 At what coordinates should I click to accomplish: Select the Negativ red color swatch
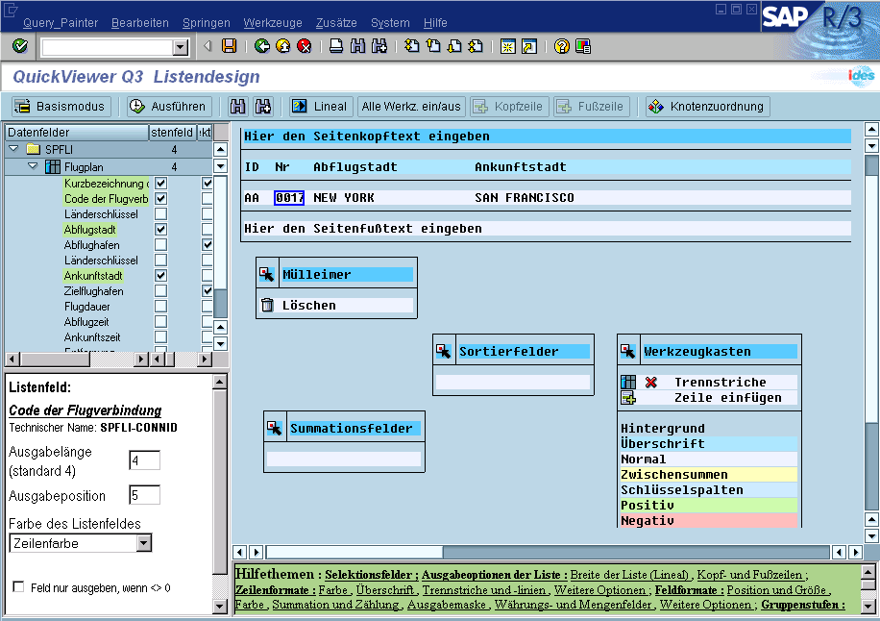(x=708, y=520)
